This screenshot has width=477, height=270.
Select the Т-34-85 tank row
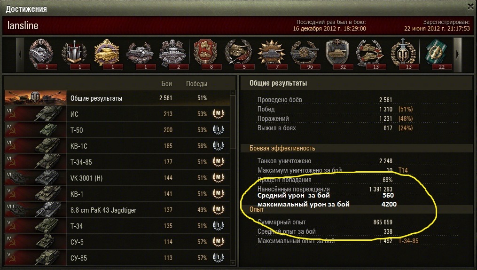[117, 162]
